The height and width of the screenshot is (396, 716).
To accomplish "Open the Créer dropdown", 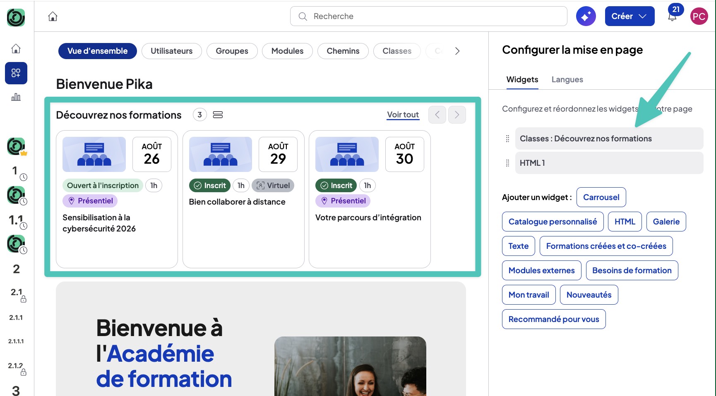I will [630, 16].
